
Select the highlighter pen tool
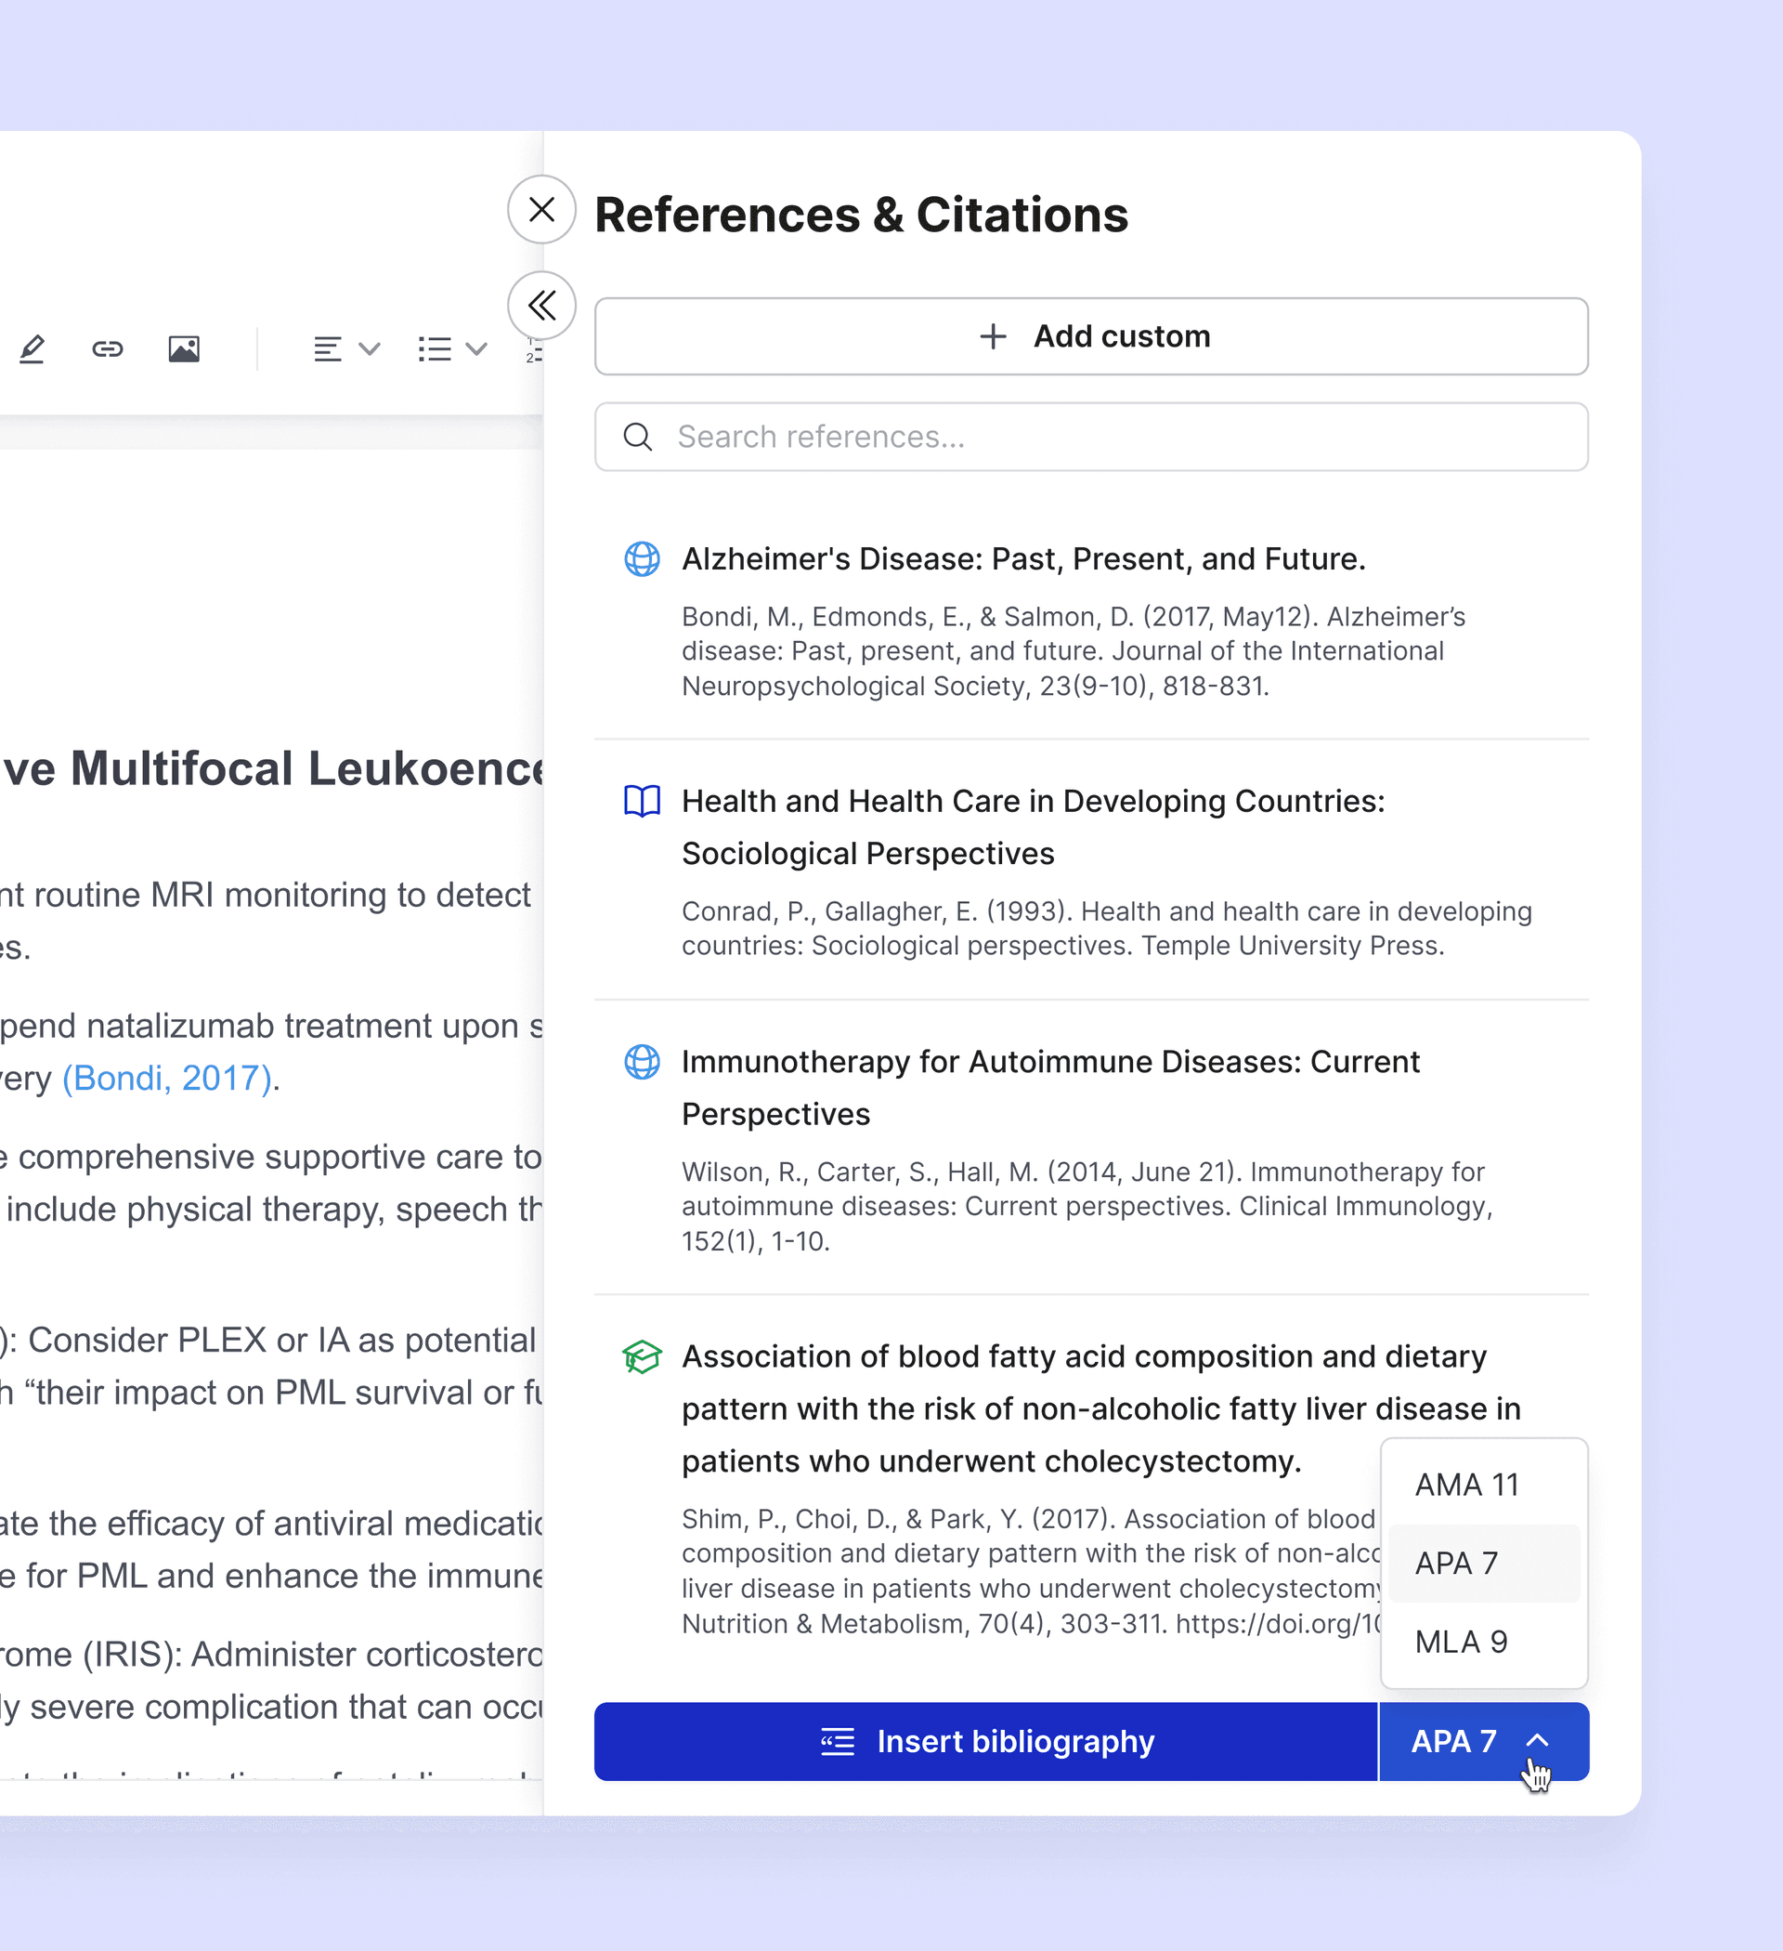click(x=32, y=348)
